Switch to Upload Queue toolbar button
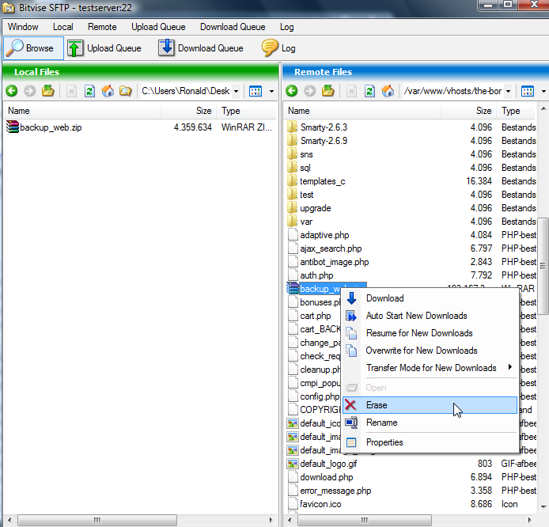This screenshot has width=549, height=527. coord(104,48)
